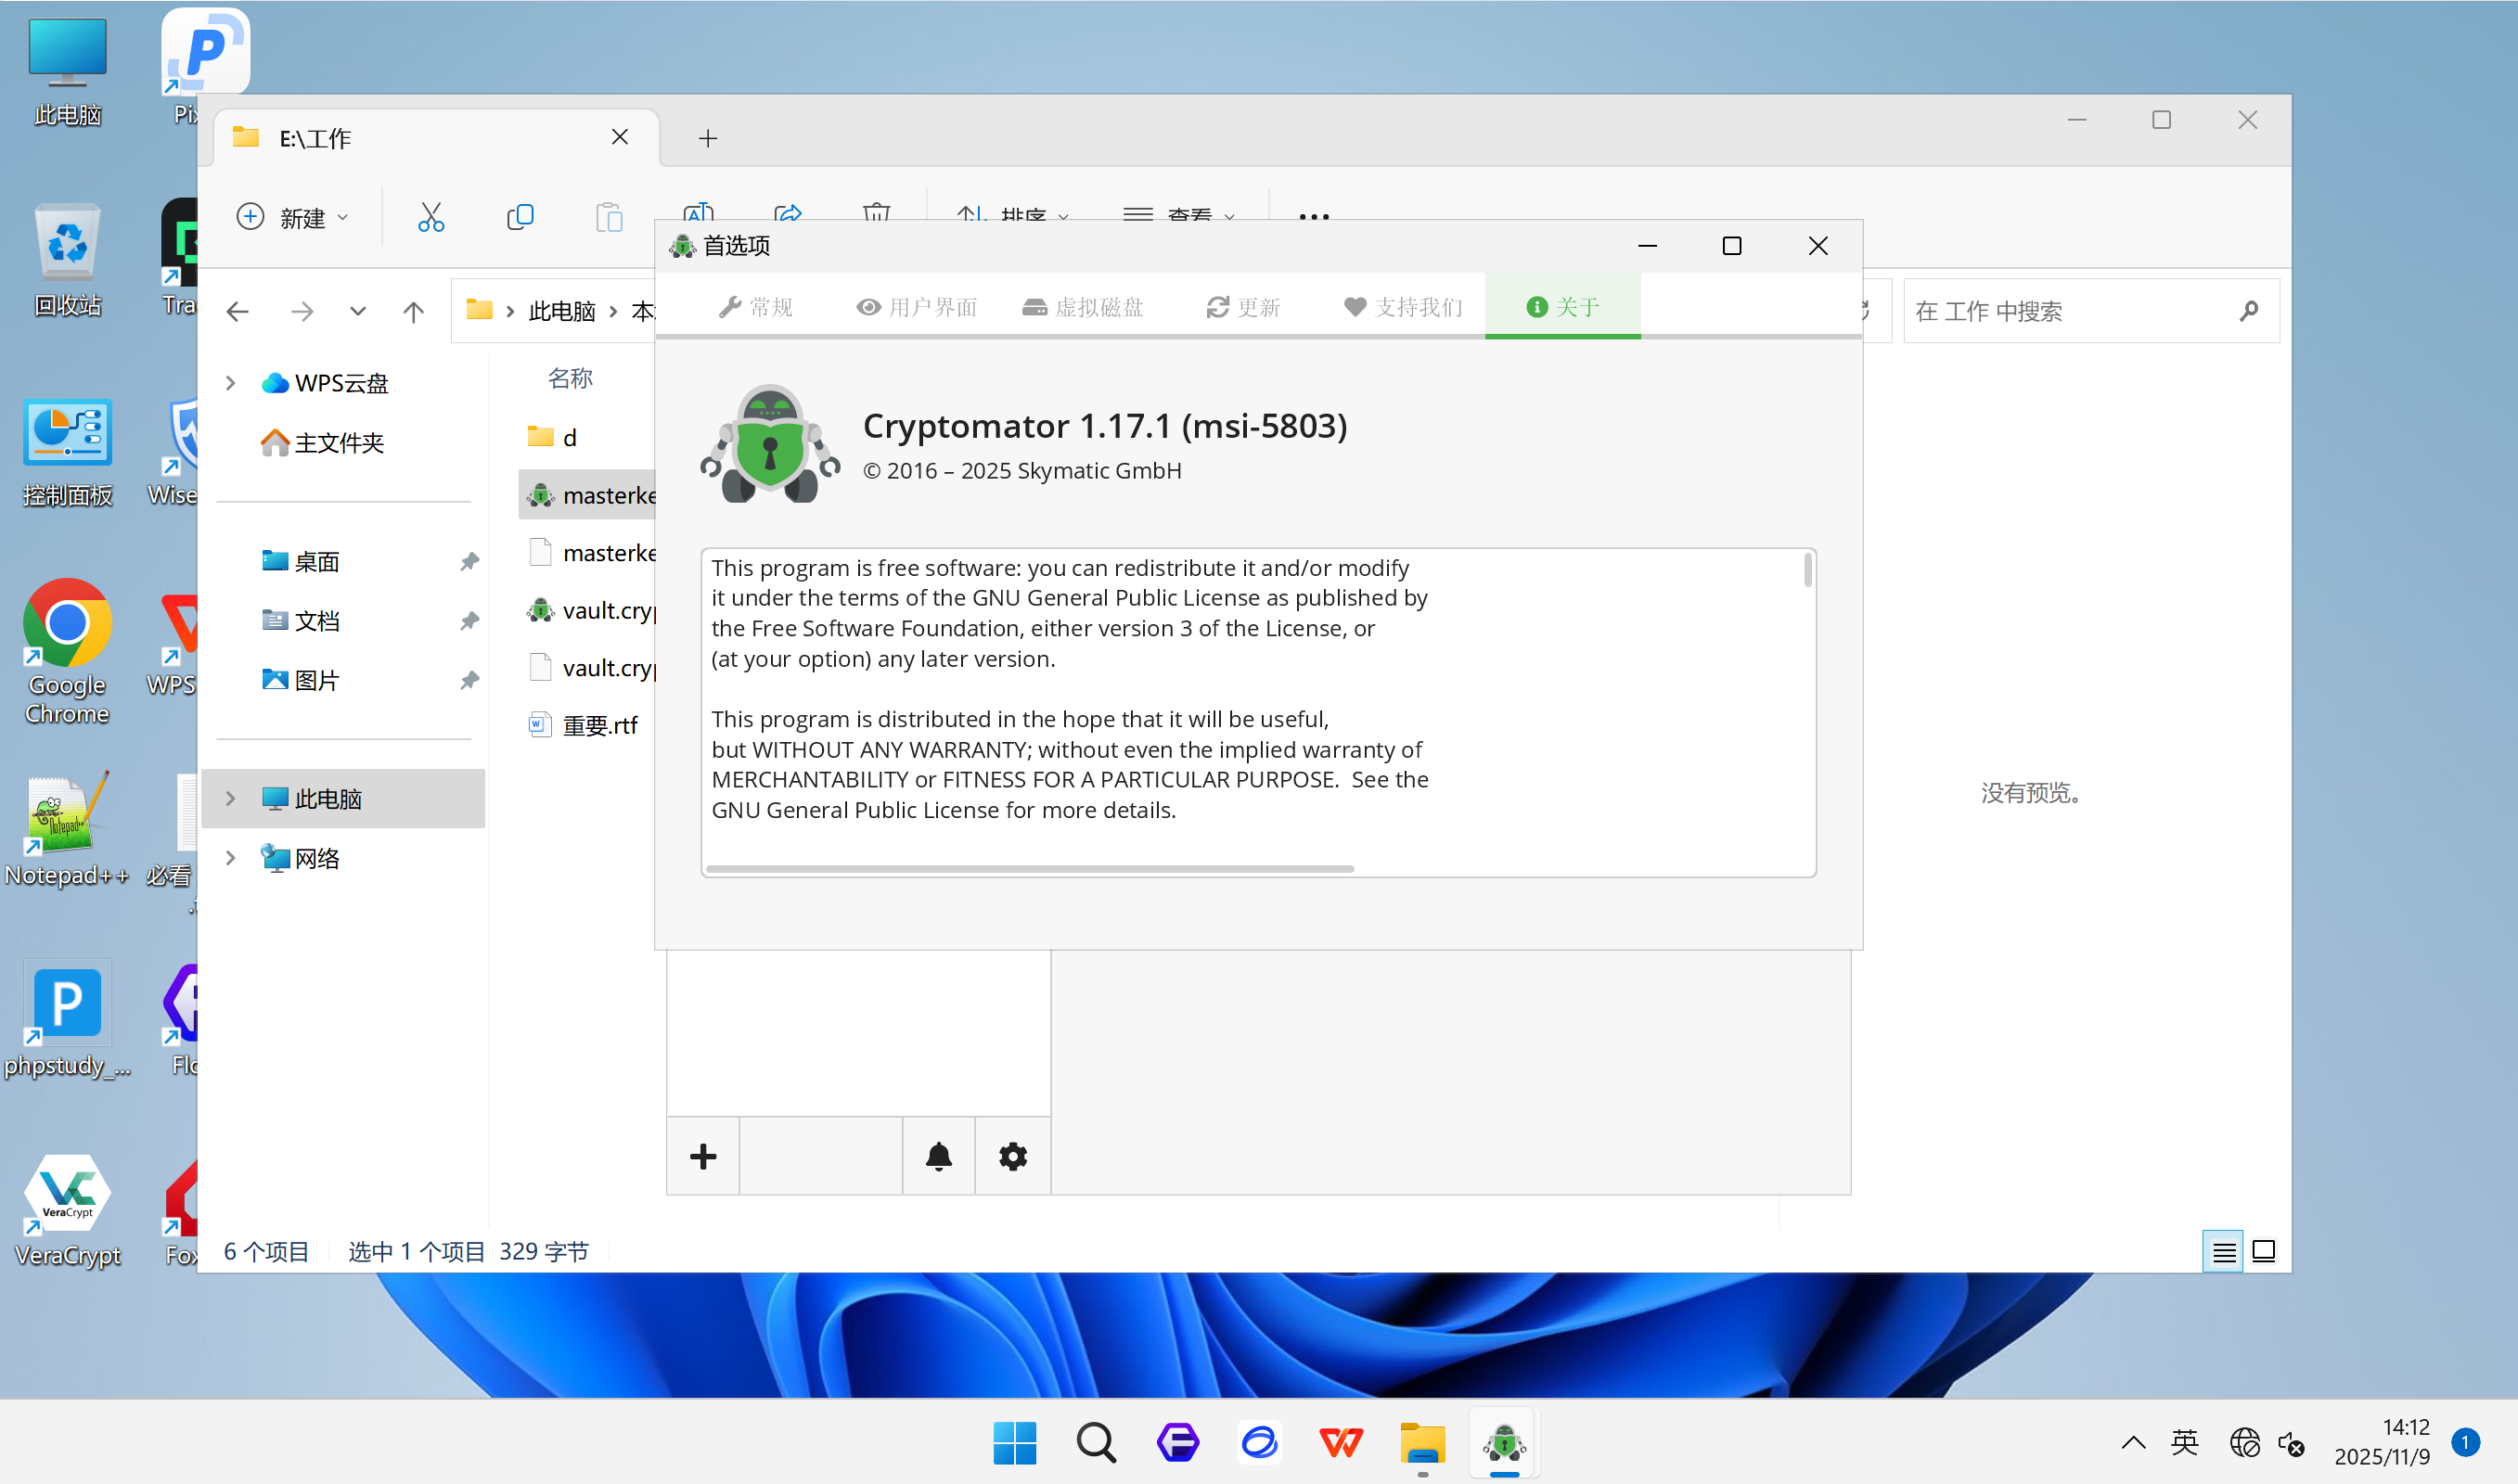Image resolution: width=2518 pixels, height=1484 pixels.
Task: Switch to the 常规 preferences tab
Action: click(756, 307)
